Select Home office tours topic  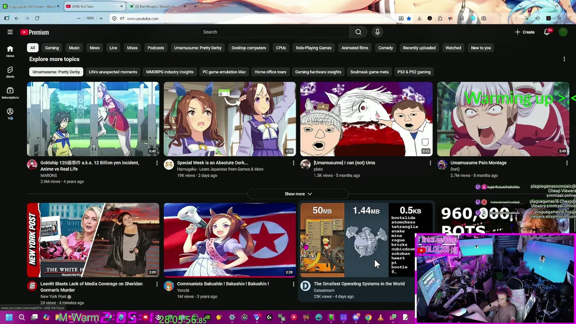click(x=270, y=72)
